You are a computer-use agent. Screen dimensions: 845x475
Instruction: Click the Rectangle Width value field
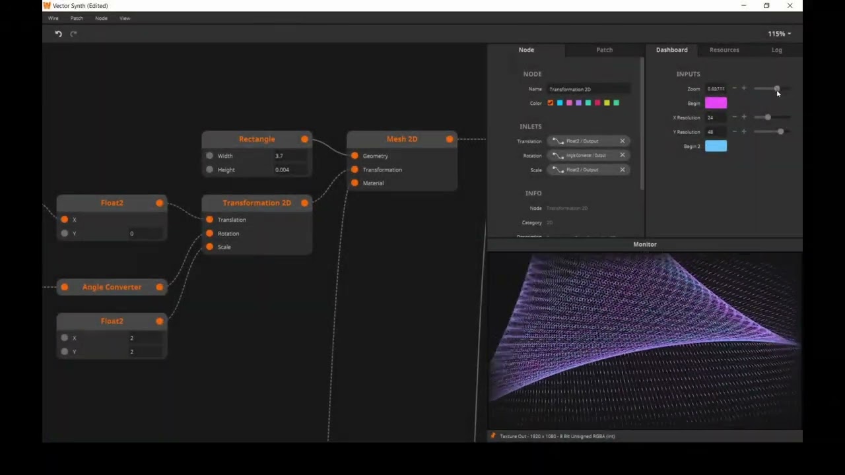click(x=289, y=156)
